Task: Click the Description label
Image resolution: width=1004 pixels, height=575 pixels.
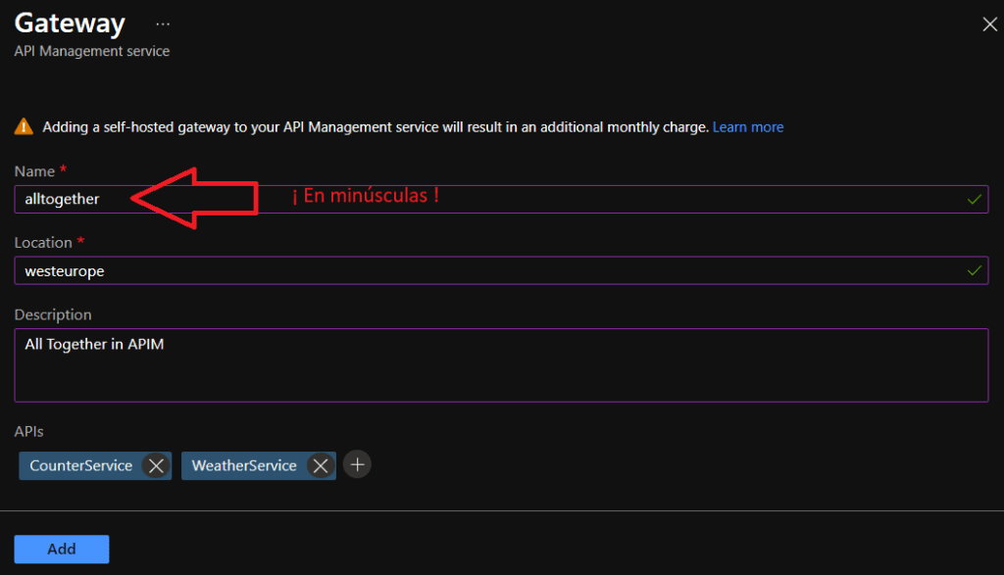Action: [53, 314]
